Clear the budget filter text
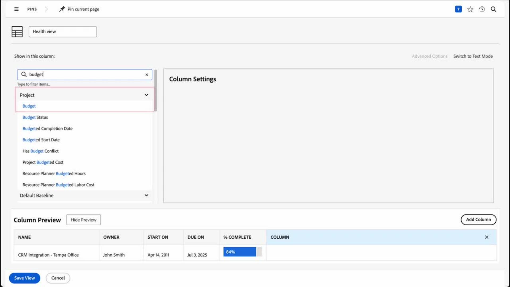 [x=147, y=75]
